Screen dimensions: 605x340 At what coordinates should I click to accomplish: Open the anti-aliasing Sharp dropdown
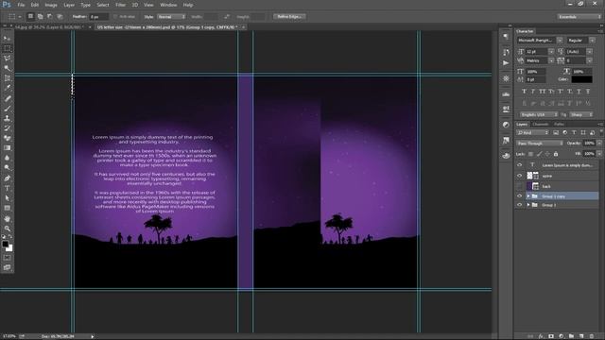pyautogui.click(x=581, y=114)
